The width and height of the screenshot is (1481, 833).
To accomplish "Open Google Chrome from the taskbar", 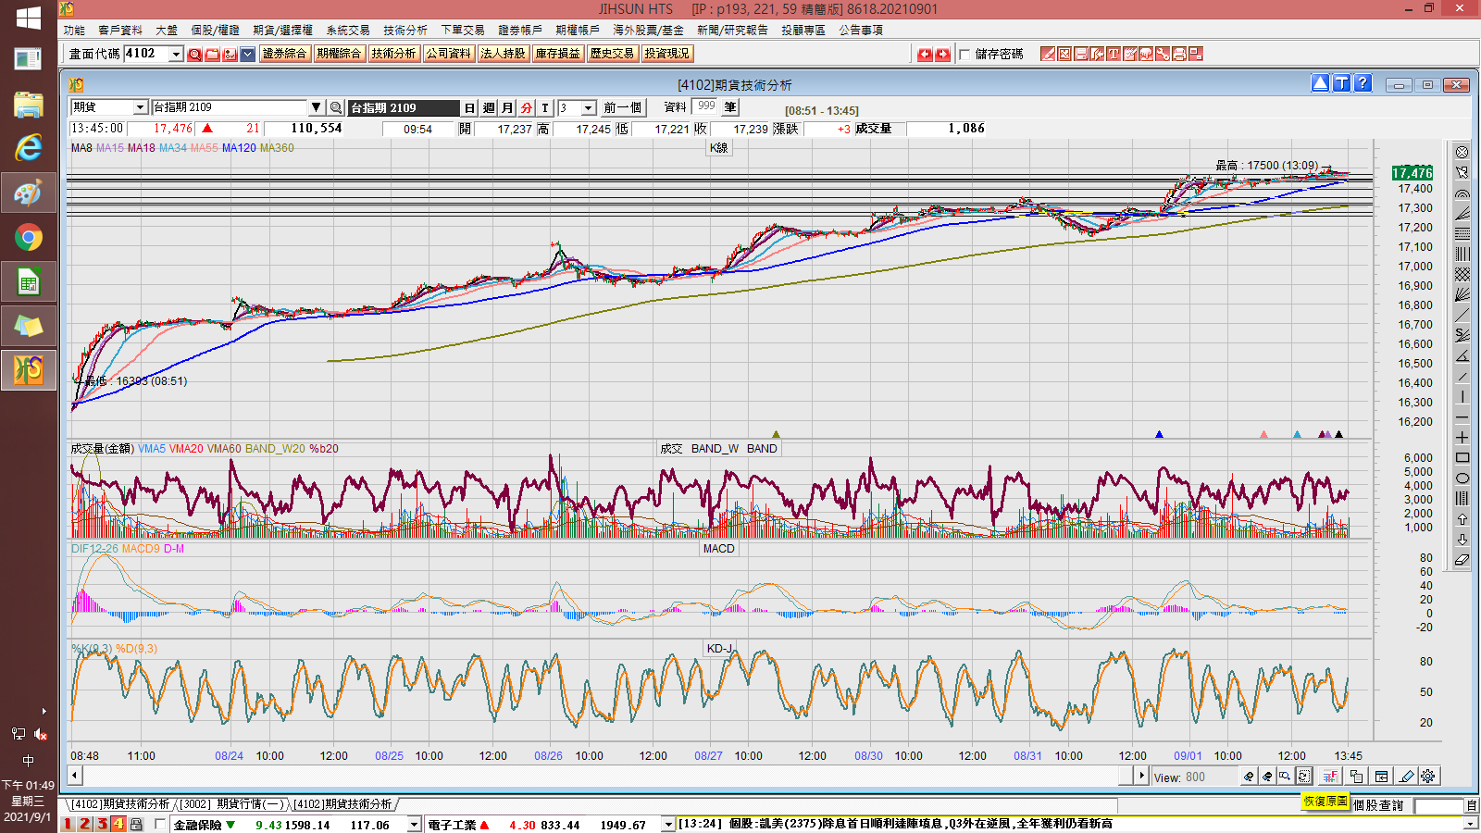I will pyautogui.click(x=28, y=238).
